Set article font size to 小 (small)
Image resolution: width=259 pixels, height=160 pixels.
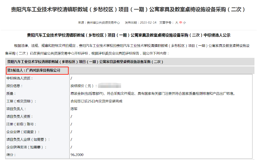[184, 23]
